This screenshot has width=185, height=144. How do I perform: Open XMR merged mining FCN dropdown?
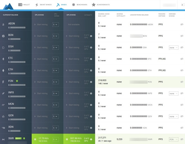[173, 140]
